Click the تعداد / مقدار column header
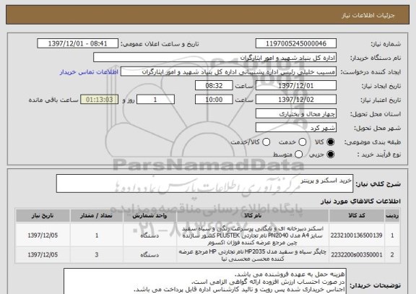The image size is (416, 294). (x=97, y=215)
